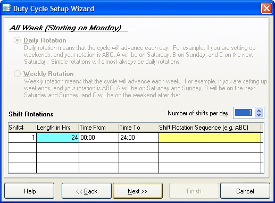Image resolution: width=275 pixels, height=203 pixels.
Task: Click the Number of shifts per day field
Action: click(244, 113)
